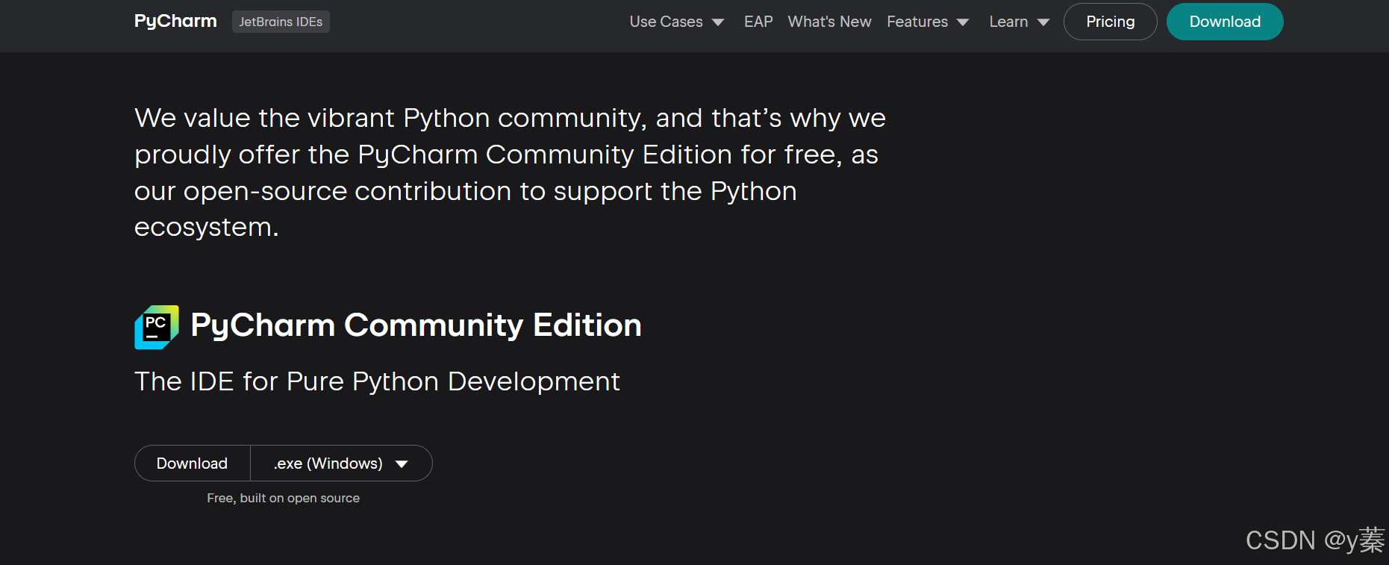Go to the EAP page

tap(758, 22)
